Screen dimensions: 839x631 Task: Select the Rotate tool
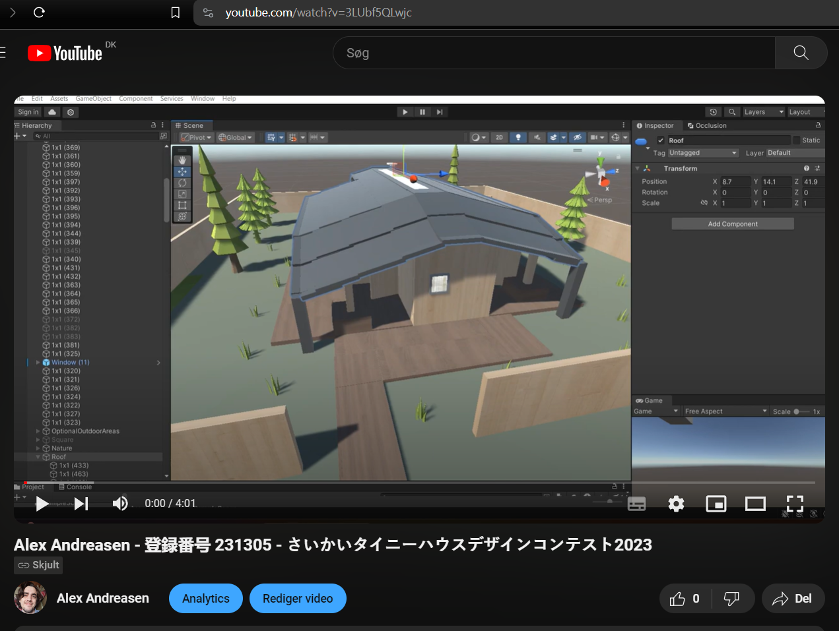[182, 183]
